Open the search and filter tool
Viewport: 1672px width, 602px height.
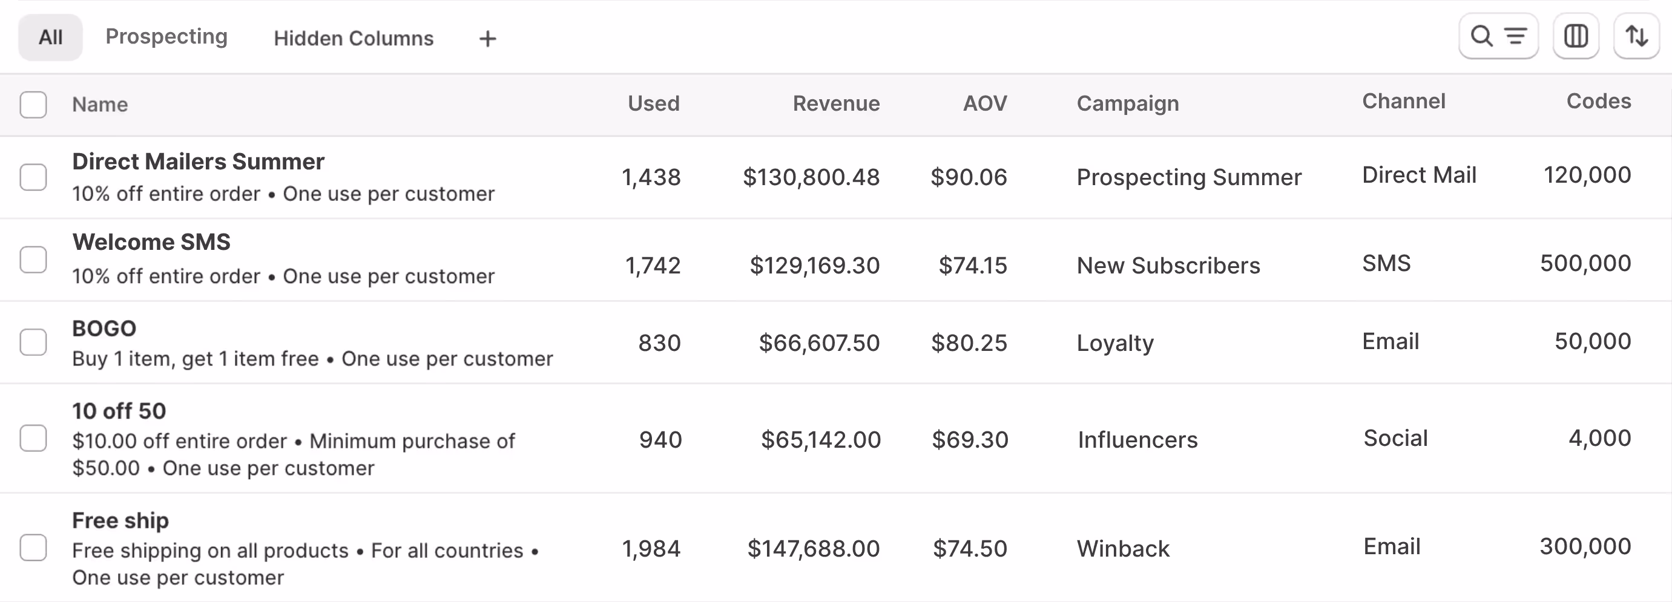point(1498,36)
